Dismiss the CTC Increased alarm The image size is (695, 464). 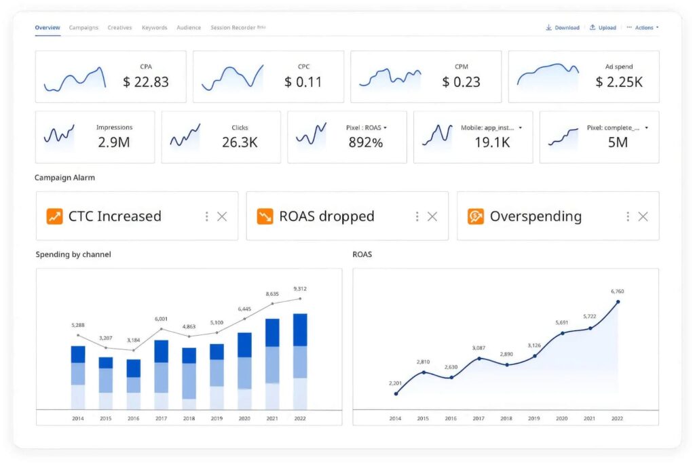[222, 216]
